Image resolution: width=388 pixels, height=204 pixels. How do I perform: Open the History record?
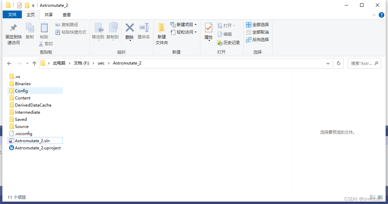point(228,43)
